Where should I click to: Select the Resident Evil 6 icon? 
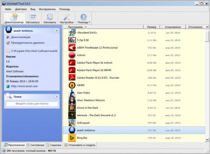[x=72, y=33]
